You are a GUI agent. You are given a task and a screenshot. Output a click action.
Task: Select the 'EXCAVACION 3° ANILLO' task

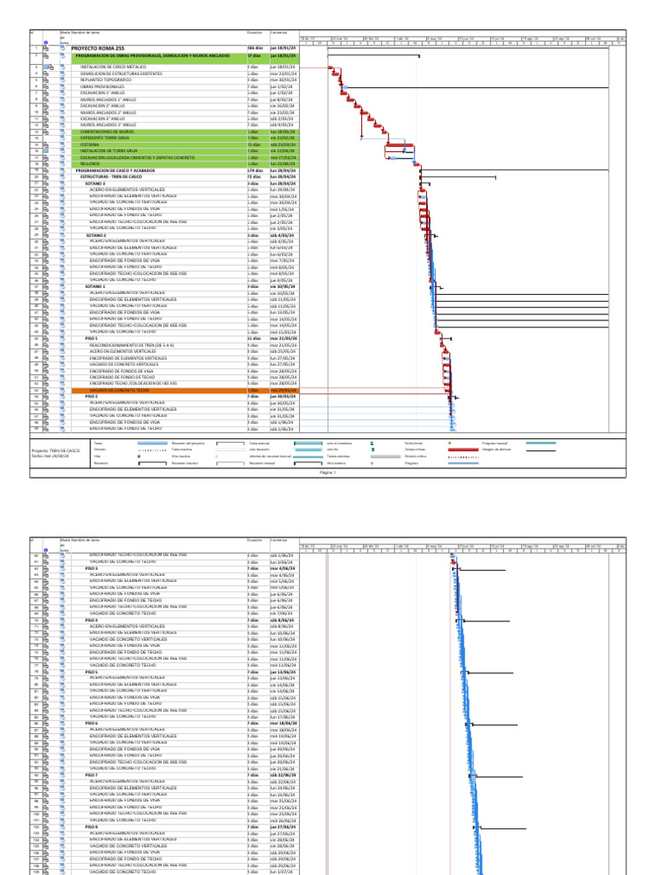pos(102,119)
